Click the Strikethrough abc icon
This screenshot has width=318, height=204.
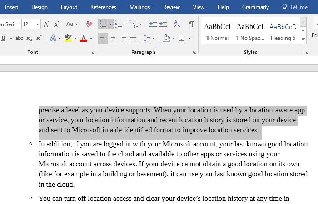19,38
